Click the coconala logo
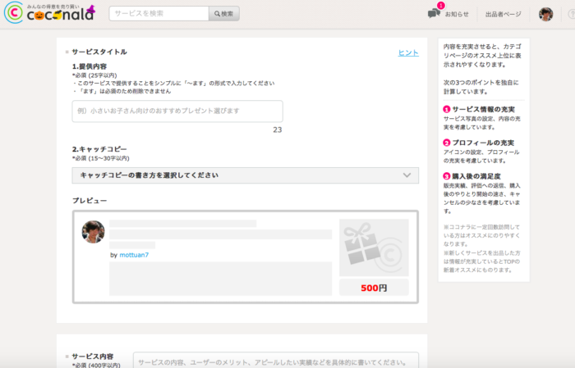The image size is (575, 368). pyautogui.click(x=49, y=12)
